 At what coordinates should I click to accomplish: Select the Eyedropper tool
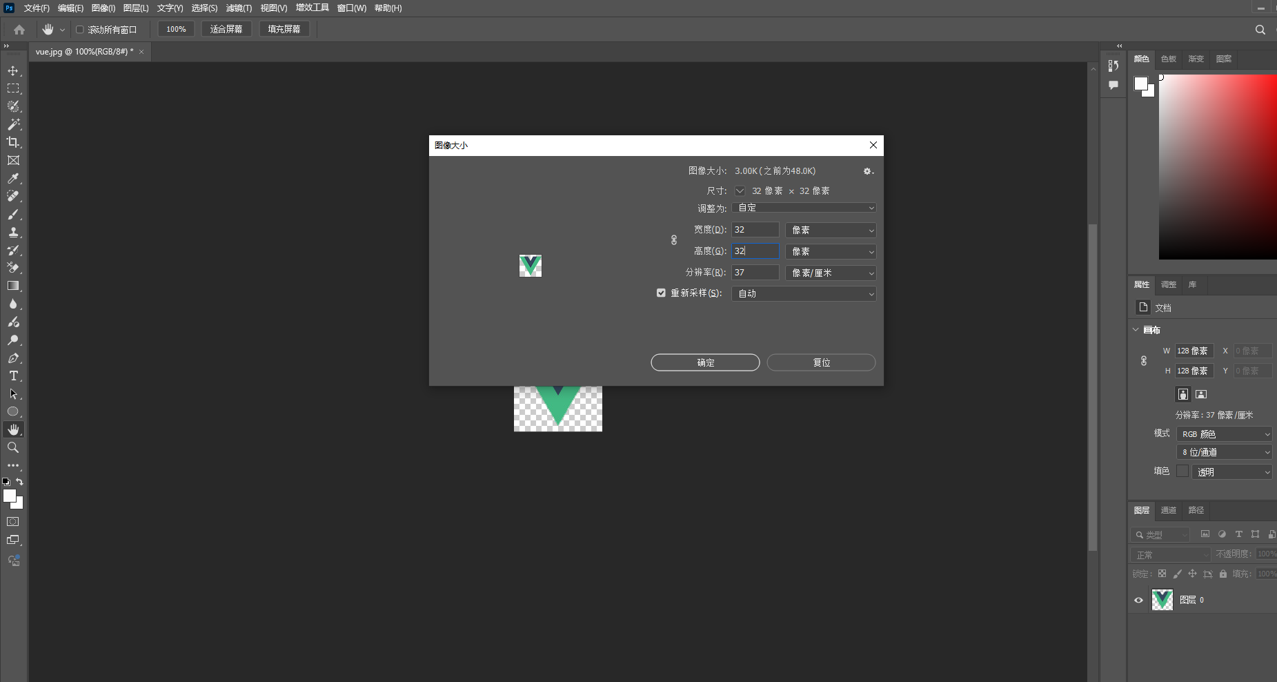(x=13, y=179)
